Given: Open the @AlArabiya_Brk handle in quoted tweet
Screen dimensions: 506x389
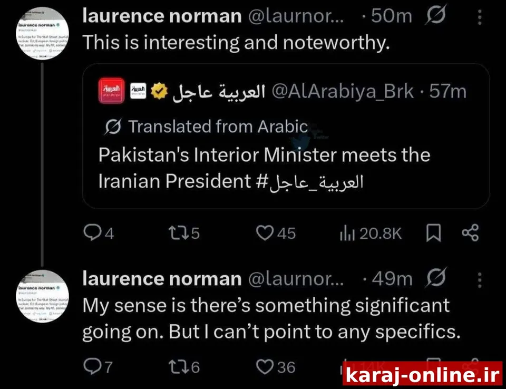Looking at the screenshot, I should 343,91.
